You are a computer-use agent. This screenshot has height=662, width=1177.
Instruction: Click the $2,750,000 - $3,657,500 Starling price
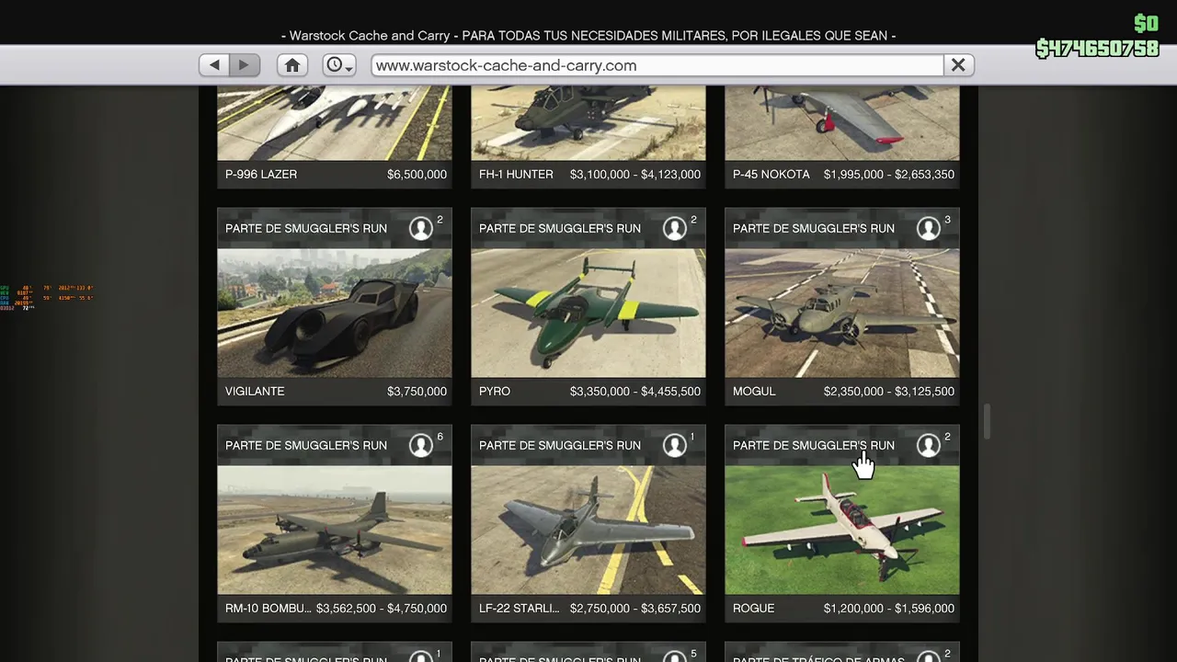pyautogui.click(x=635, y=608)
